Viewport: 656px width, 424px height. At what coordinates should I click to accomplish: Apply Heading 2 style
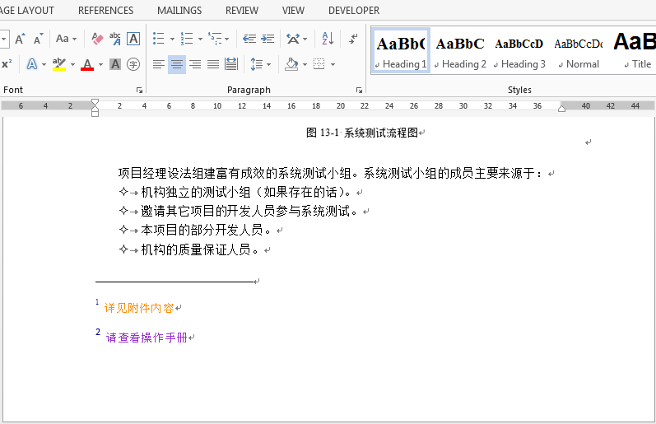click(460, 51)
